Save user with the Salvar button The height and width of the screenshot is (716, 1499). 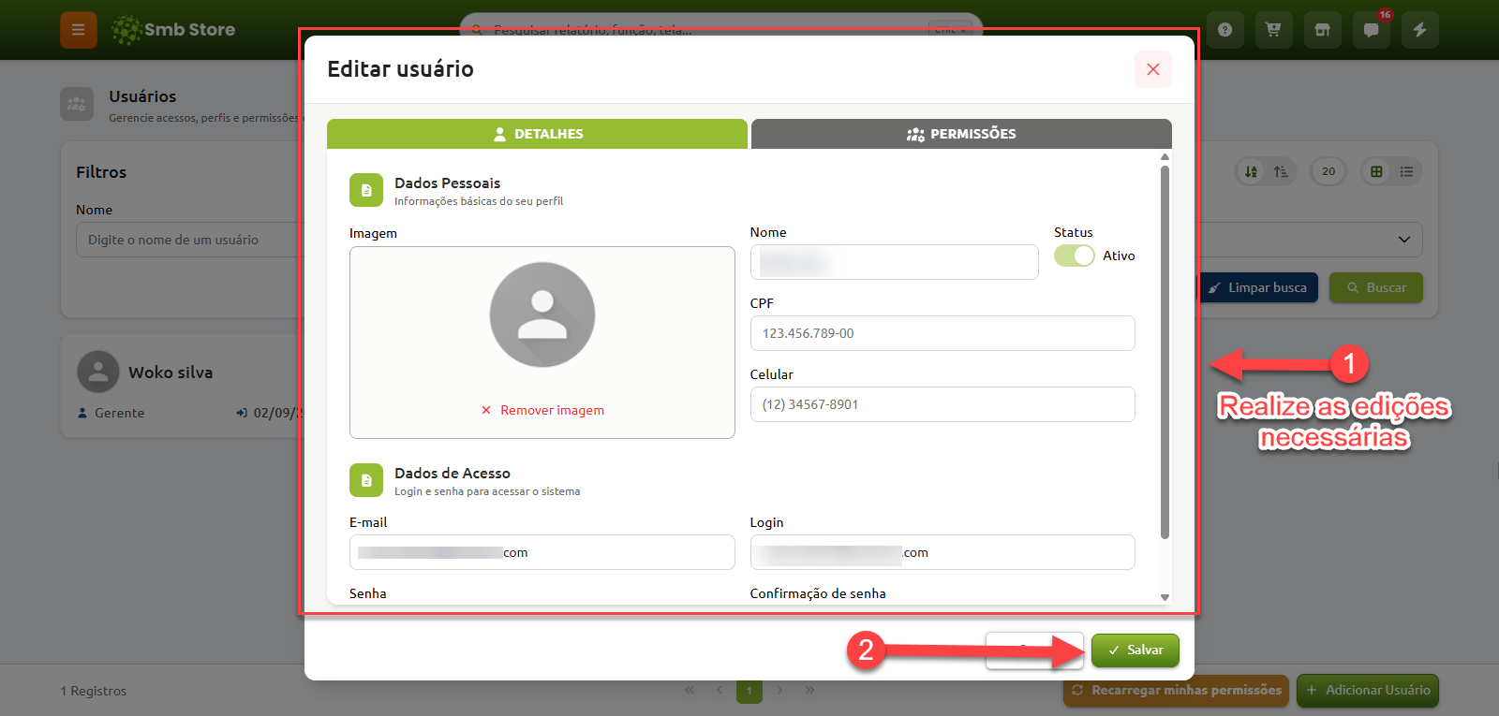(x=1135, y=650)
